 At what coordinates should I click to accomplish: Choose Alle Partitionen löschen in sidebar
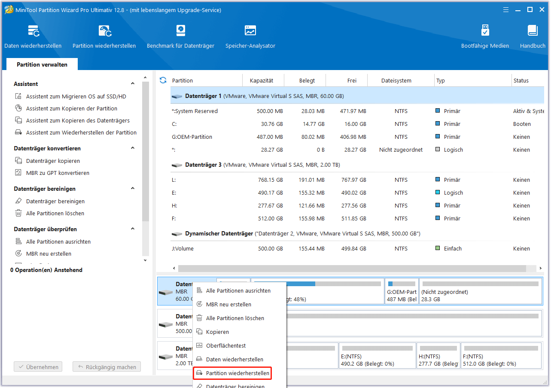[x=55, y=214]
